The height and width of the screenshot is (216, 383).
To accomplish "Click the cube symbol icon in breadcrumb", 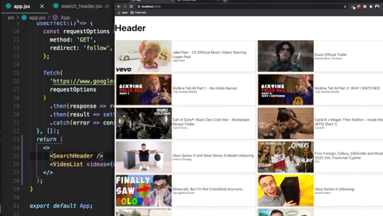I will [x=55, y=17].
